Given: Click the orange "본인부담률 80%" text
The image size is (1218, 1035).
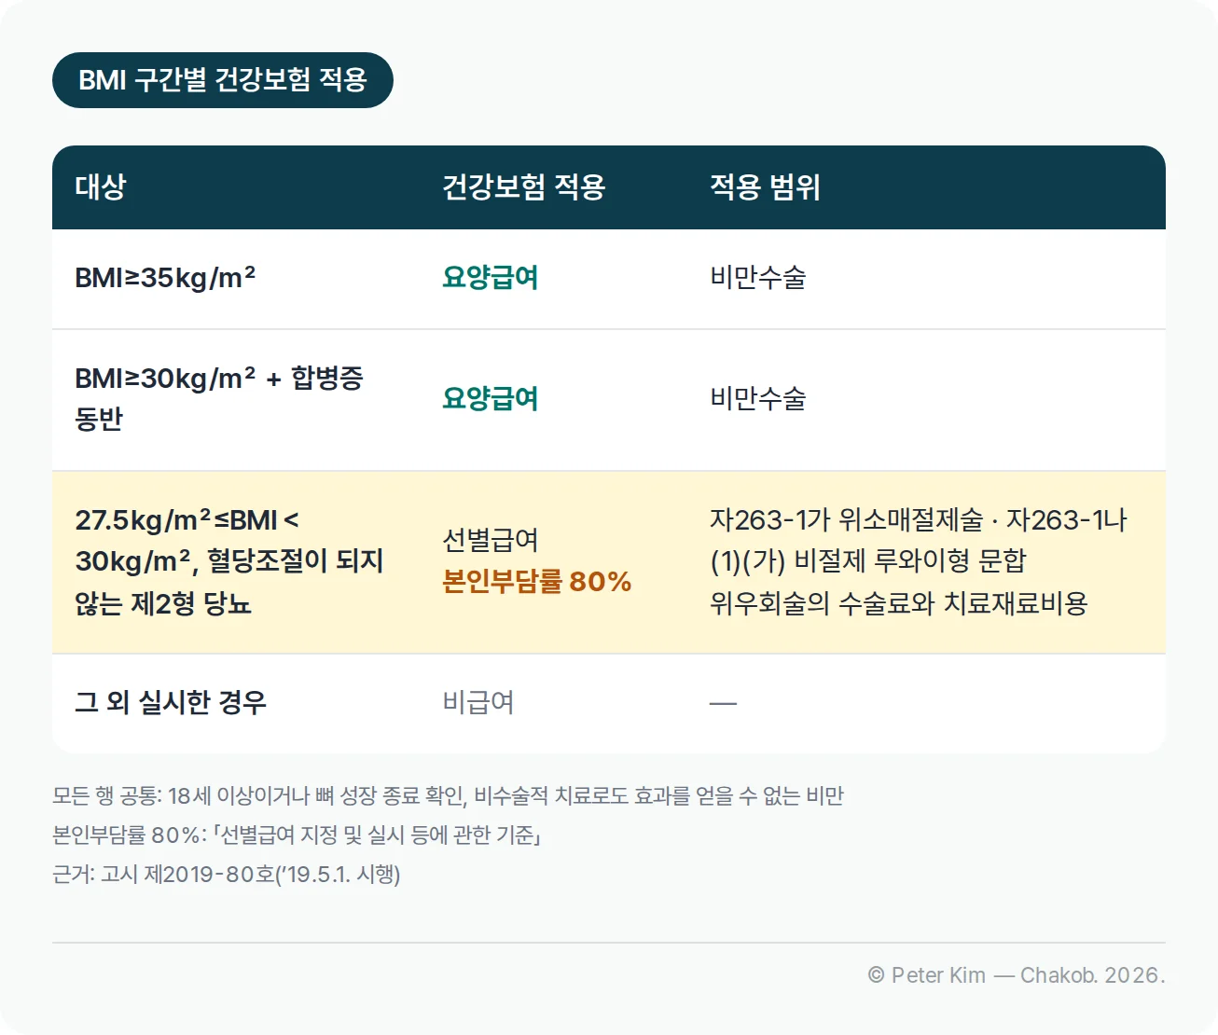Looking at the screenshot, I should point(537,582).
